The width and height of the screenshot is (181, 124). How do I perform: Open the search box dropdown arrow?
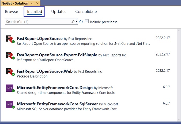(x=76, y=22)
